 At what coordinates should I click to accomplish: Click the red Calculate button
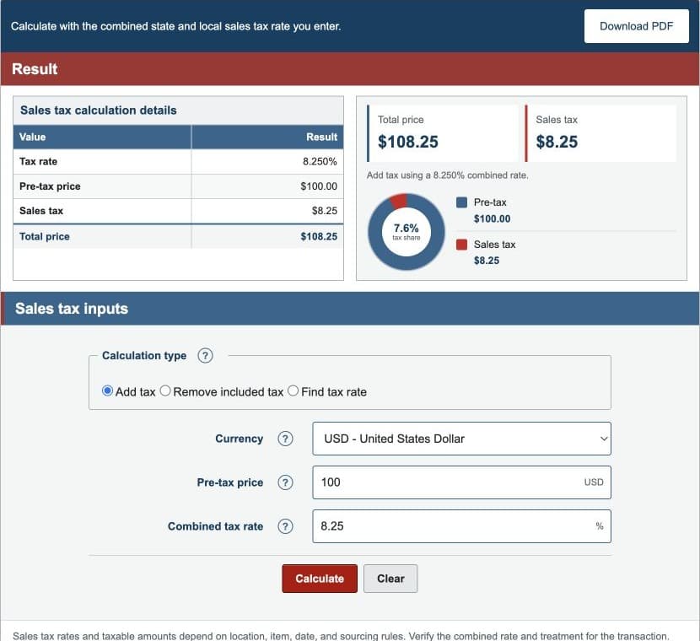[x=320, y=579]
